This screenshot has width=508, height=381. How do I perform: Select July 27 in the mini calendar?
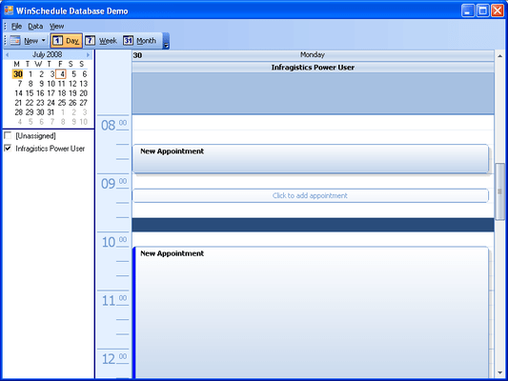pos(84,103)
